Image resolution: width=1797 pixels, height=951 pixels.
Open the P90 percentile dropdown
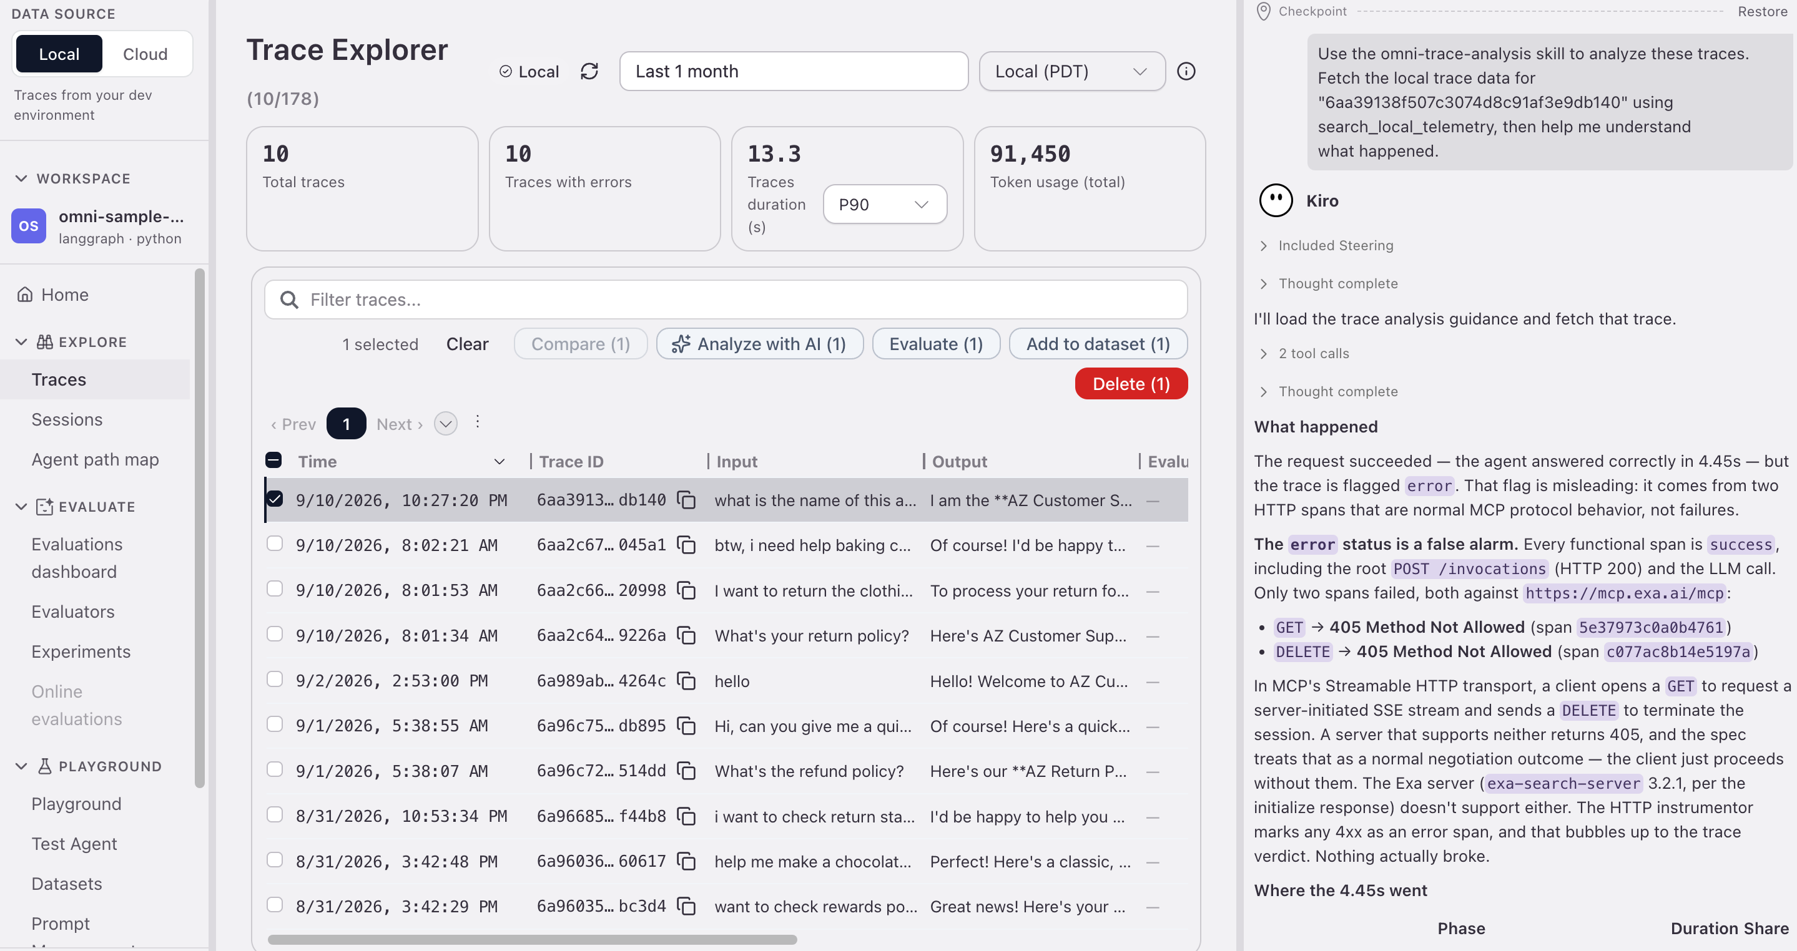click(x=885, y=204)
